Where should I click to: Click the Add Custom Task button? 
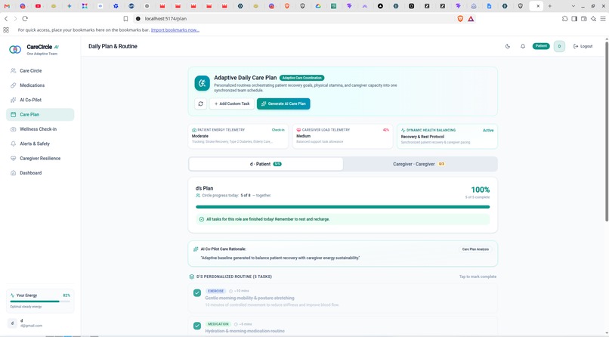(232, 104)
